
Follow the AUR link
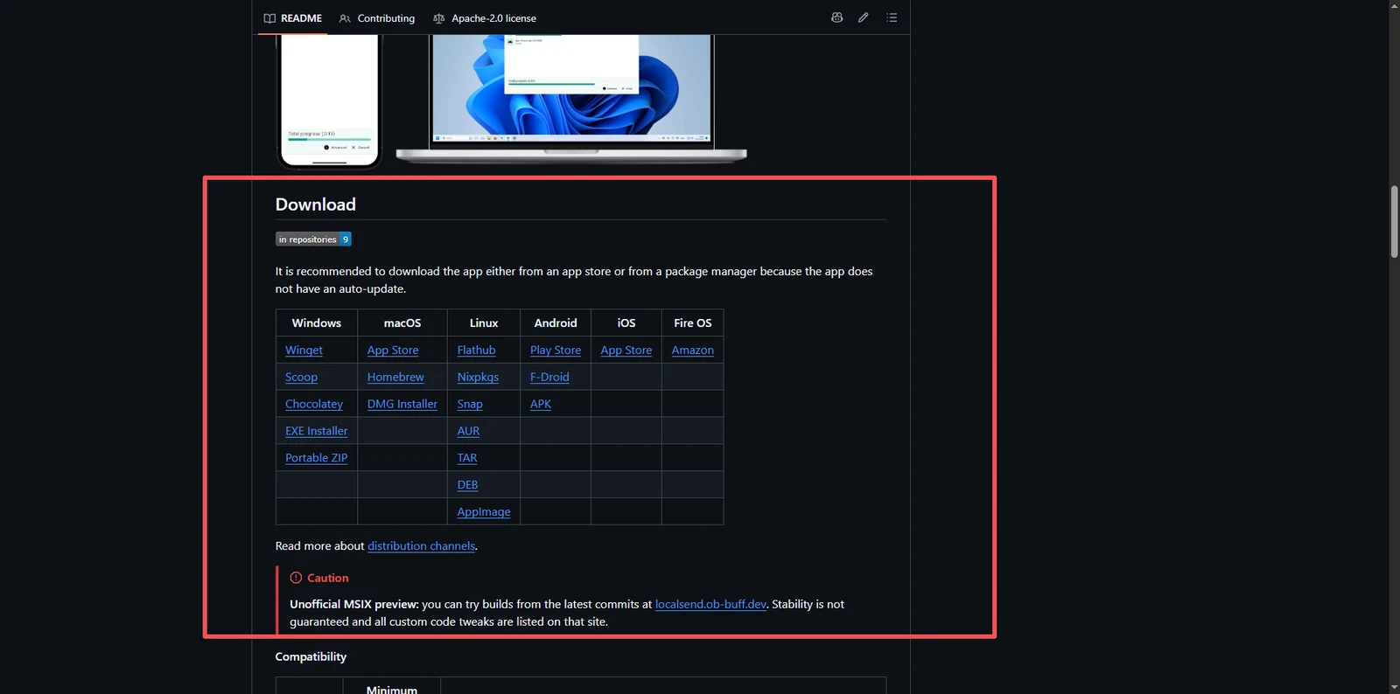[468, 431]
